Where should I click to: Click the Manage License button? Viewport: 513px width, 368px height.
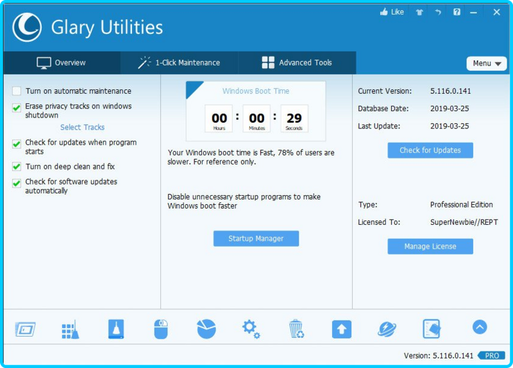430,247
